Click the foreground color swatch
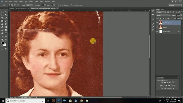Screen dimensions: 183x103 3,43
